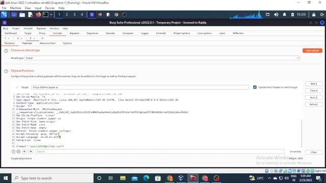Image resolution: width=326 pixels, height=183 pixels.
Task: Open the Project options tab
Action: tap(182, 33)
